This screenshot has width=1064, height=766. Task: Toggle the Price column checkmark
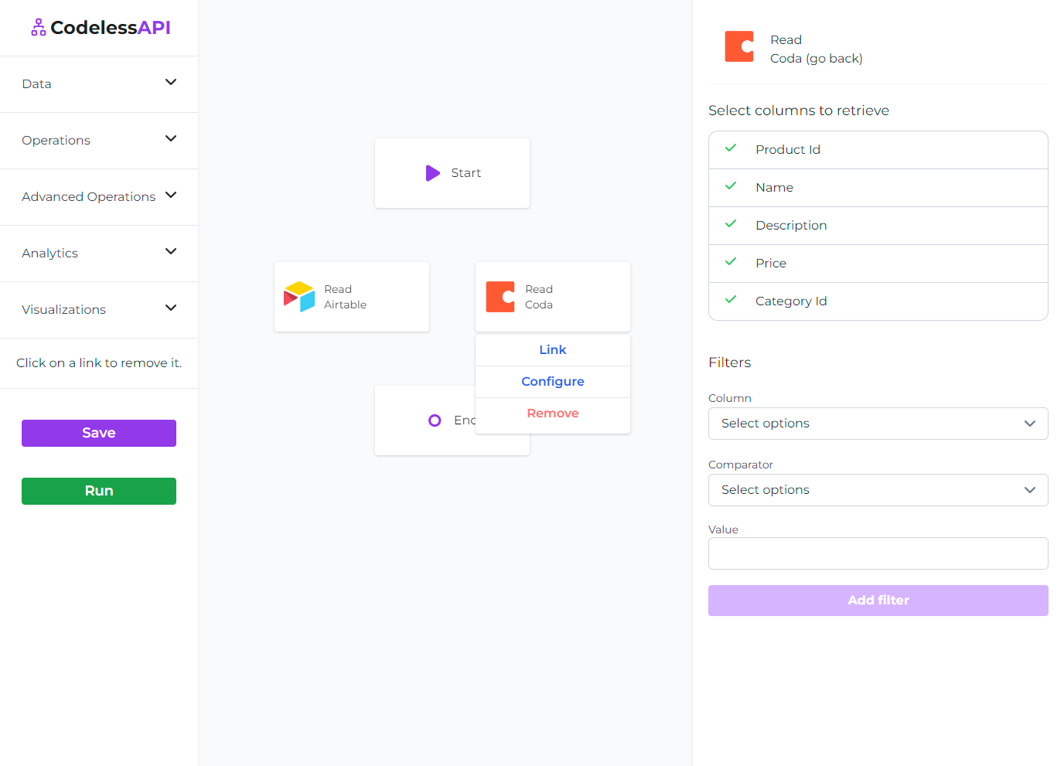coord(731,262)
